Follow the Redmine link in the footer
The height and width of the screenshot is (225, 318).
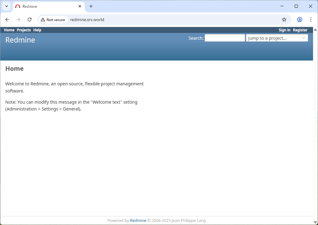click(x=138, y=221)
